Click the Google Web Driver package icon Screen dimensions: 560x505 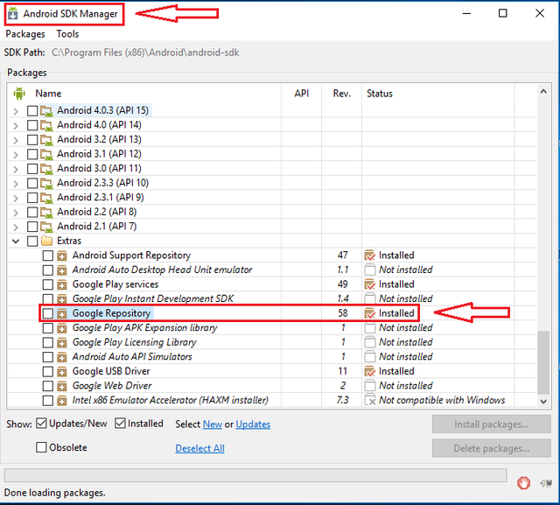62,386
